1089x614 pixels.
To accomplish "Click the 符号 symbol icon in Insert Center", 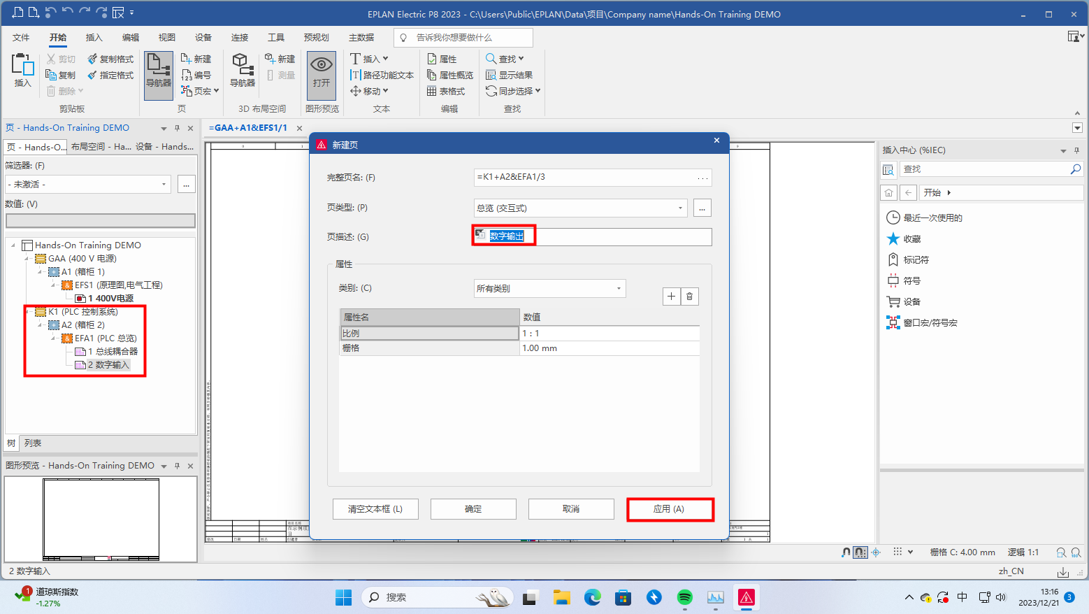I will coord(893,281).
